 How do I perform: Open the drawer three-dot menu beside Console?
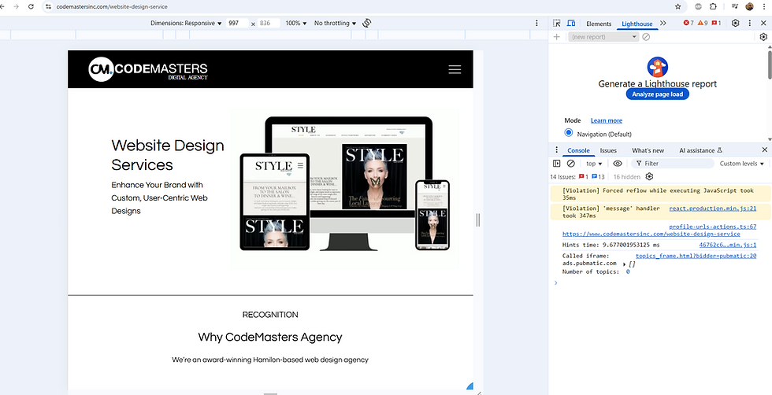click(557, 150)
